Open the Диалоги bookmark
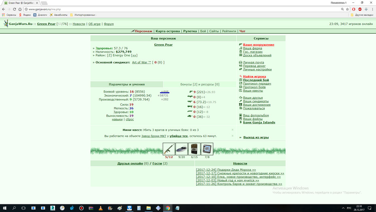 point(40,15)
